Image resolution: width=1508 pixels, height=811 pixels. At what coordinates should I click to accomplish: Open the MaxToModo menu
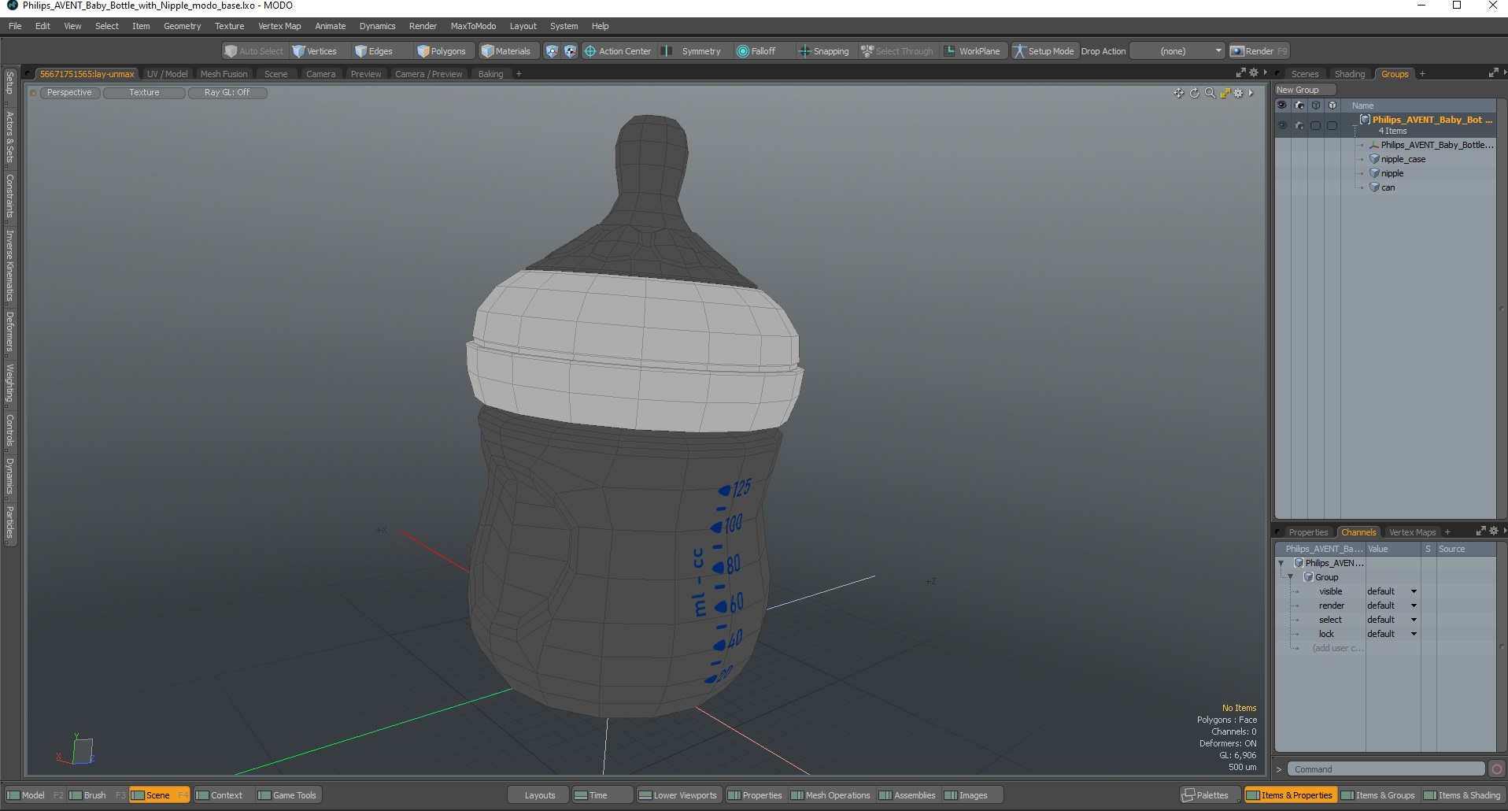[x=473, y=26]
